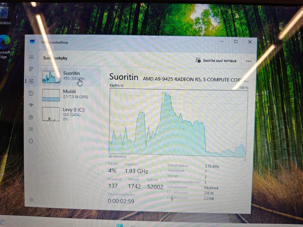Open the App history page icon
Viewport: 303px width, 227px height.
31,93
